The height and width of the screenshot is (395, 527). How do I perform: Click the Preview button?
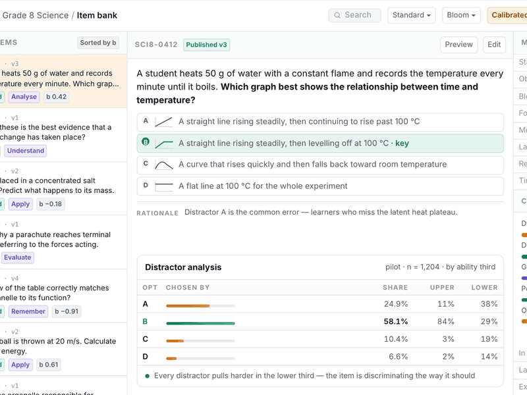(458, 45)
